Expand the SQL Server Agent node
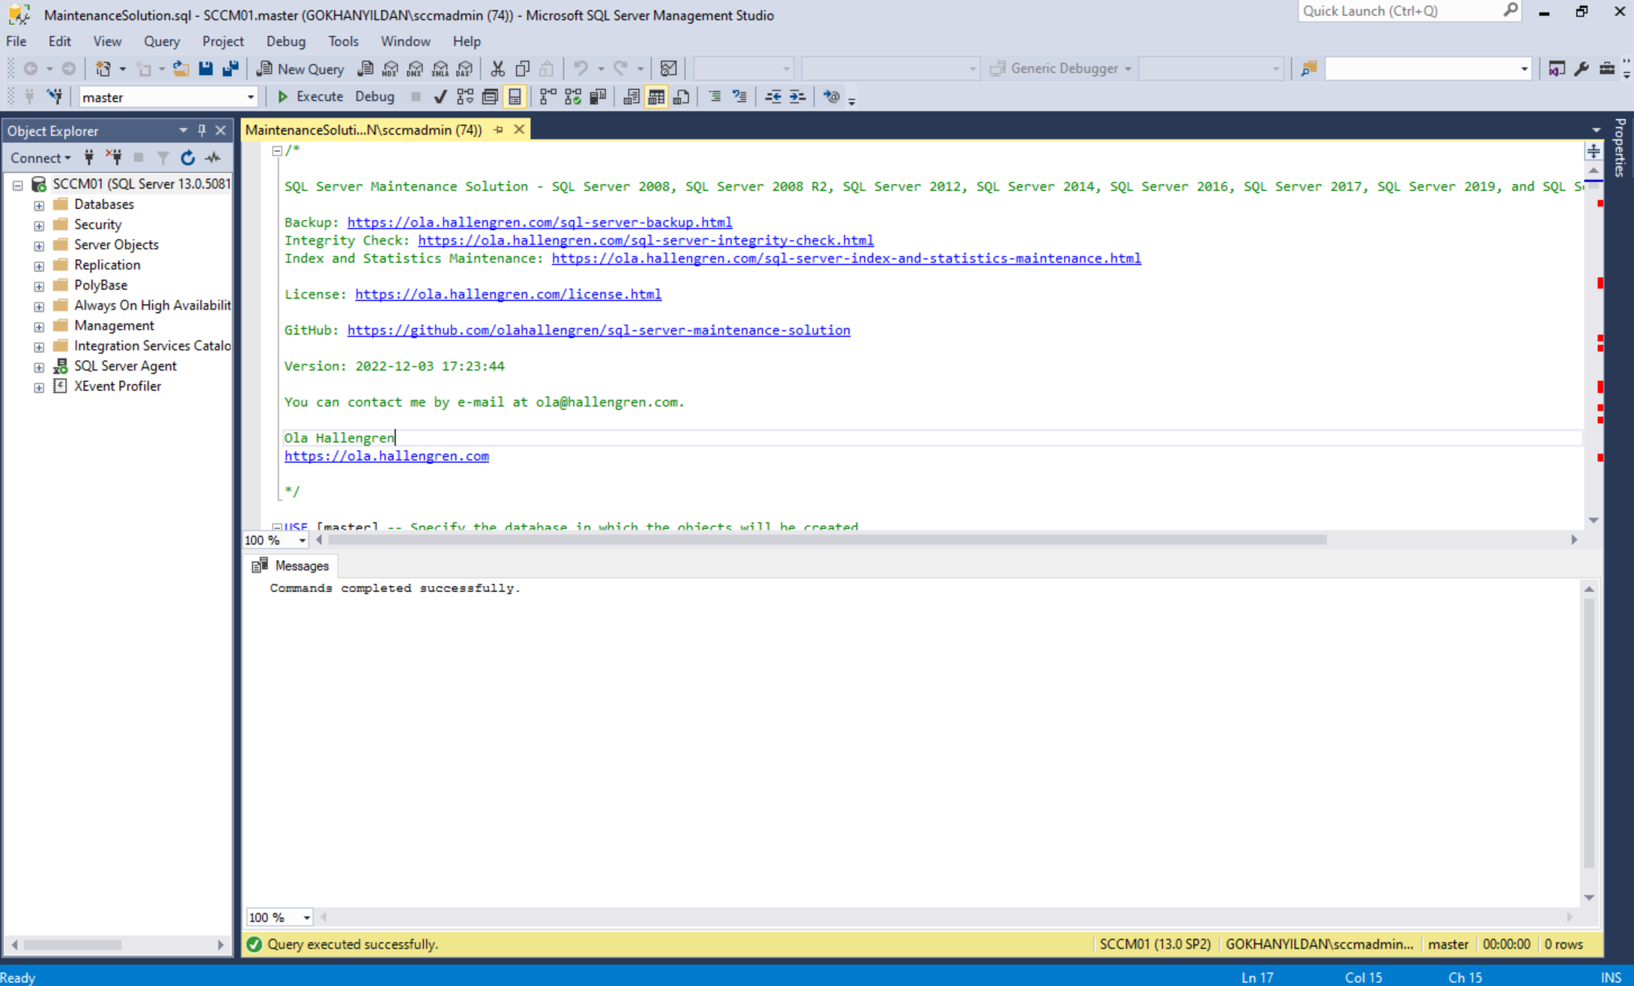This screenshot has width=1634, height=986. coord(39,367)
